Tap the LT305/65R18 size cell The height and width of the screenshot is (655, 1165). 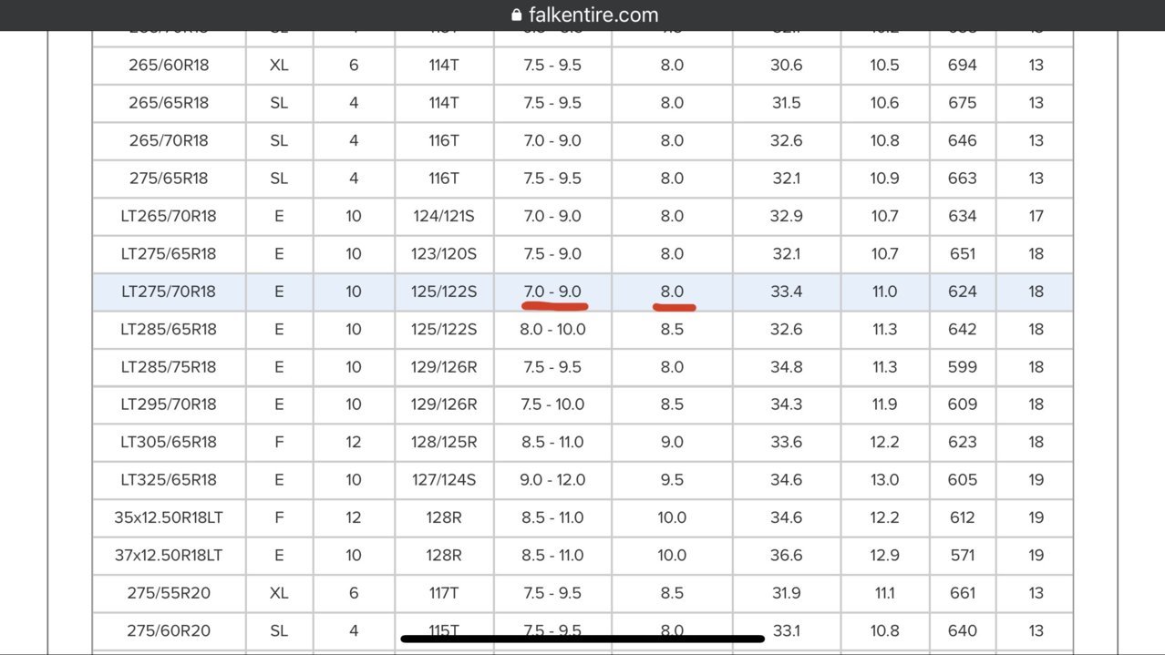coord(169,442)
